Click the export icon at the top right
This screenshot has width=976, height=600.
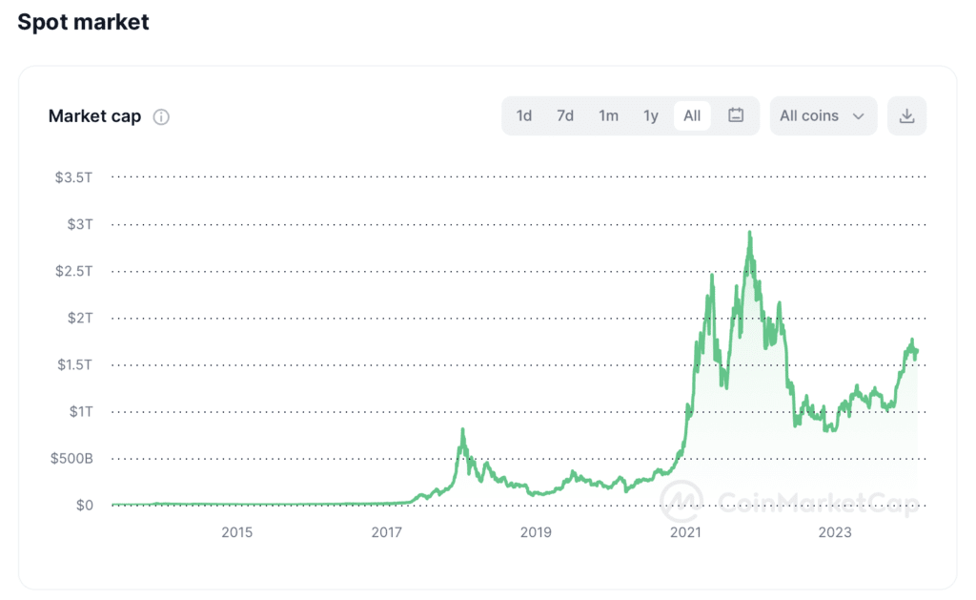906,114
